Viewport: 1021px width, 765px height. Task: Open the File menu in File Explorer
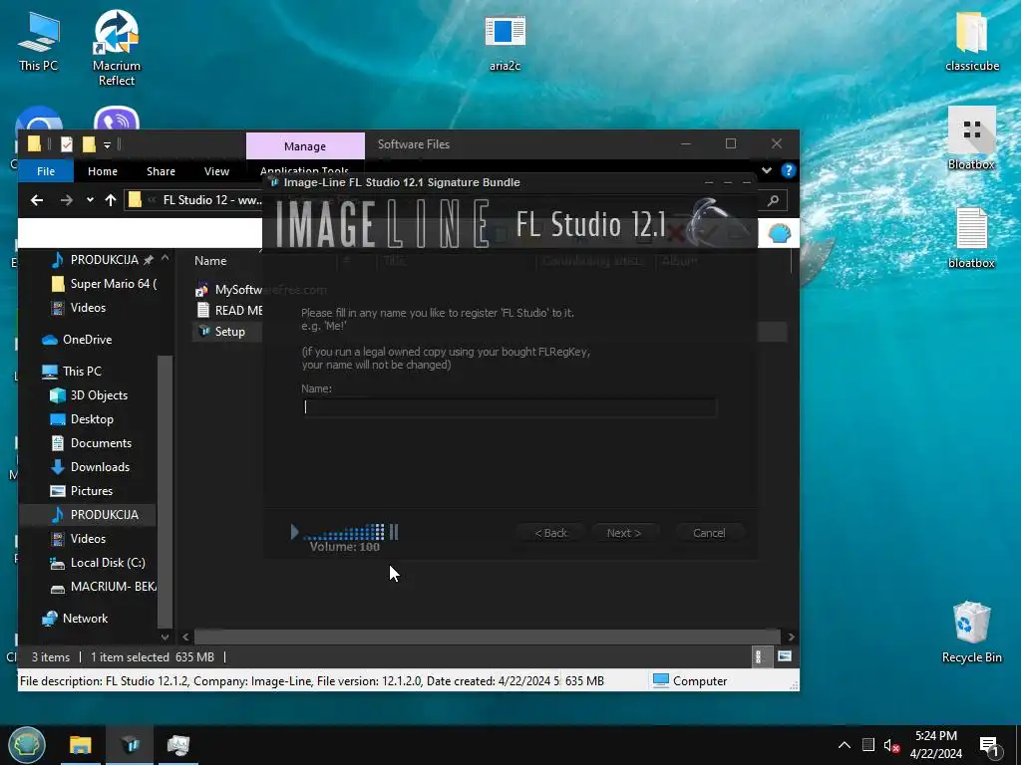[x=46, y=171]
